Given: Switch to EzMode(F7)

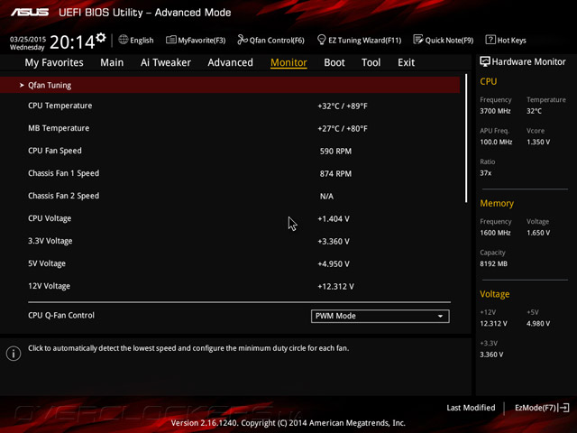Looking at the screenshot, I should pos(535,408).
